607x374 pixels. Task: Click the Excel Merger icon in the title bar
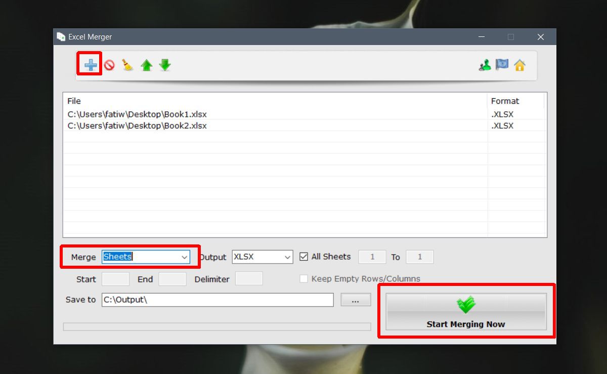(x=61, y=36)
